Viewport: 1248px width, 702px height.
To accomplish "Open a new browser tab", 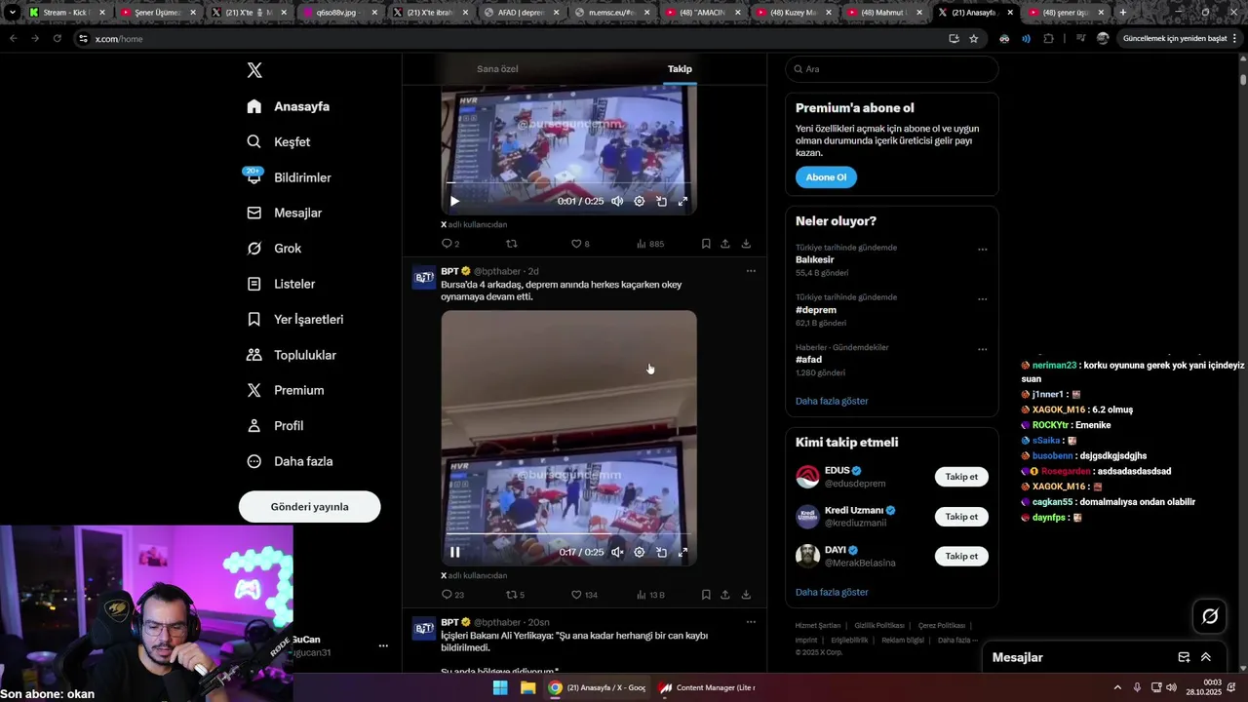I will pos(1123,12).
